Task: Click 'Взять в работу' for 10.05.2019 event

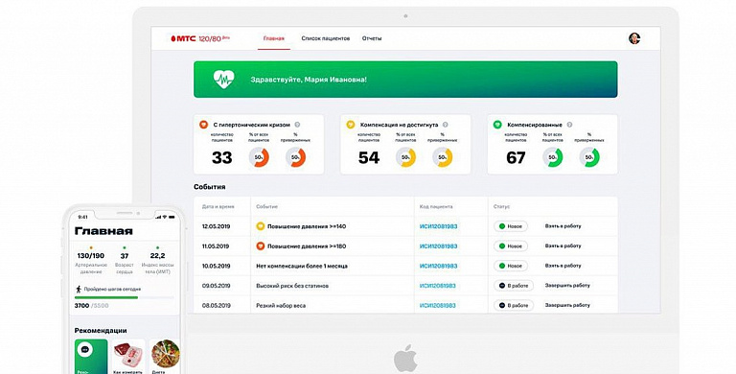Action: click(x=563, y=266)
